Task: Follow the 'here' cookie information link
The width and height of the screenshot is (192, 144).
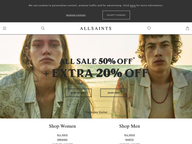Action: [x=133, y=5]
